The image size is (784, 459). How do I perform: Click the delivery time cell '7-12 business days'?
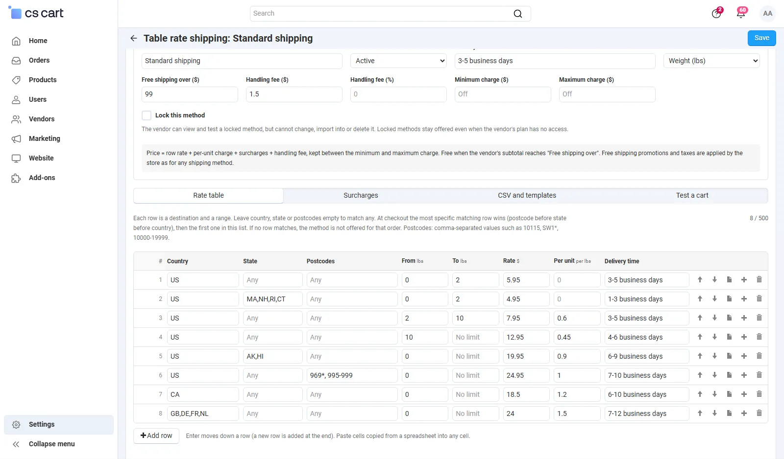pos(647,413)
